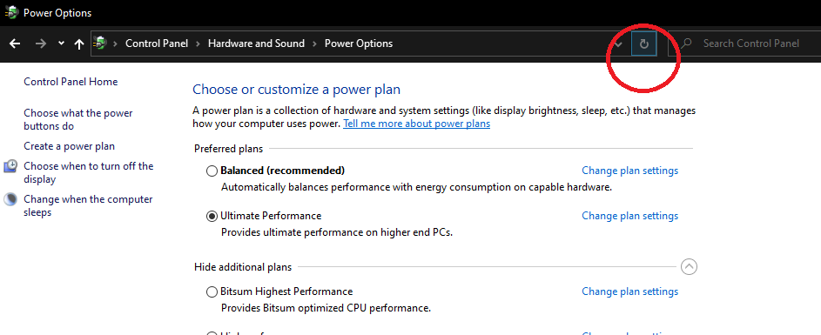Click the monitor clock icon beside display link
Viewport: 821px width, 335px height.
tap(10, 166)
